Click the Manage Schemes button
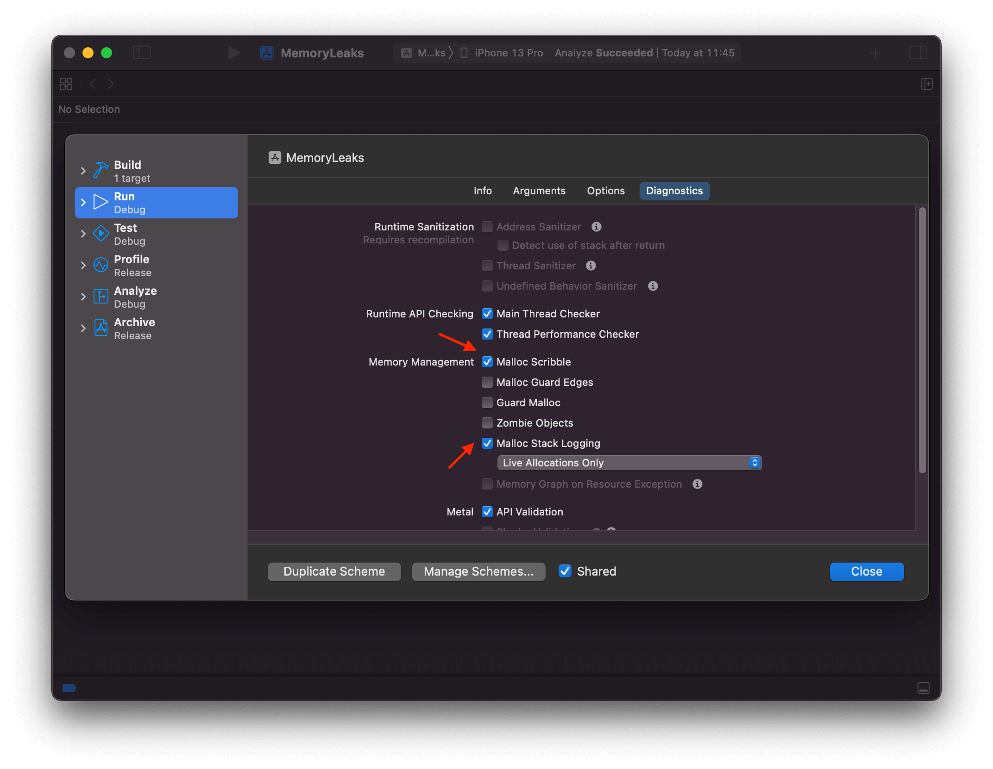The image size is (993, 769). [x=478, y=571]
